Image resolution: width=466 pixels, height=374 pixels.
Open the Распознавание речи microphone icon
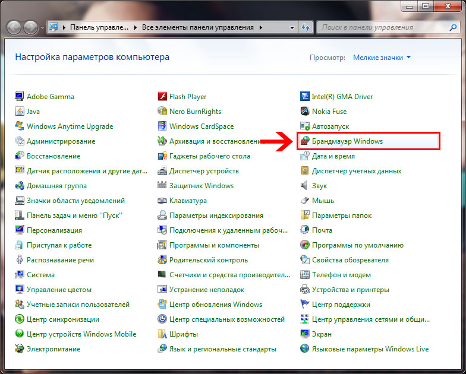pos(19,260)
